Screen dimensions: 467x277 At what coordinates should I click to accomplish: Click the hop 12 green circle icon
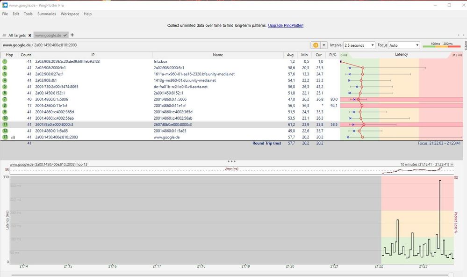(x=5, y=131)
